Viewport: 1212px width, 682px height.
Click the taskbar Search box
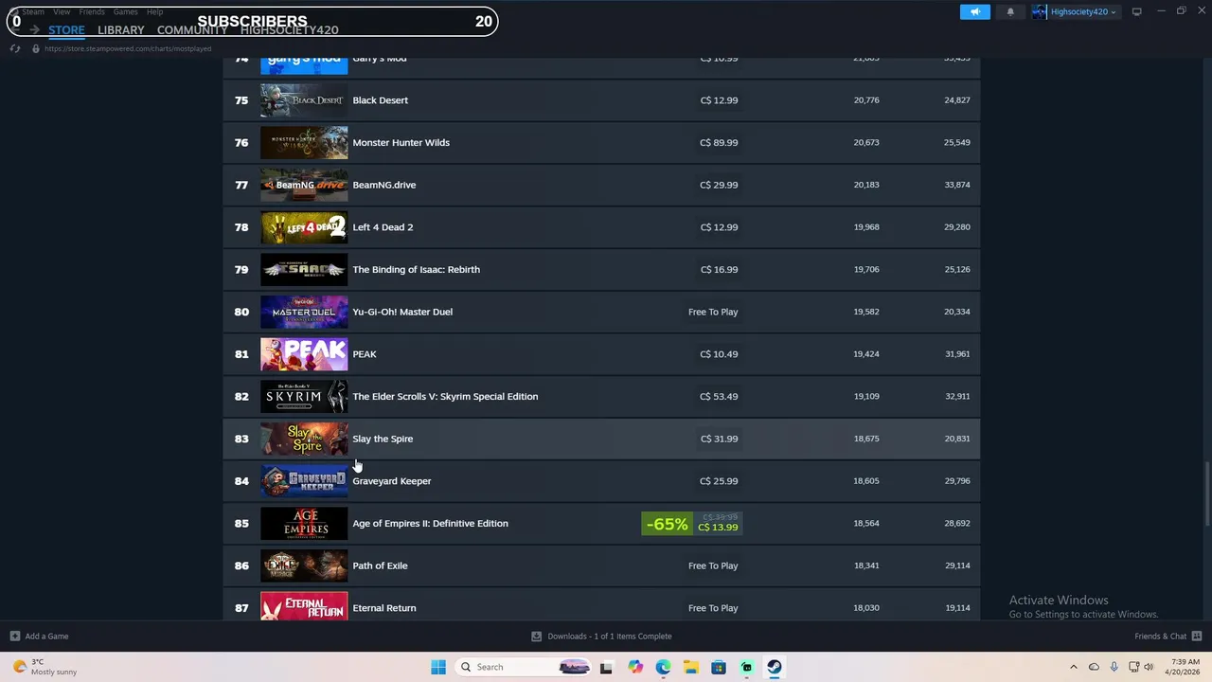point(525,667)
